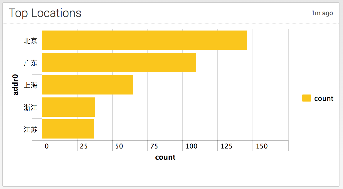The image size is (343, 189).
Task: Click the 江苏 bar in the chart
Action: click(68, 129)
